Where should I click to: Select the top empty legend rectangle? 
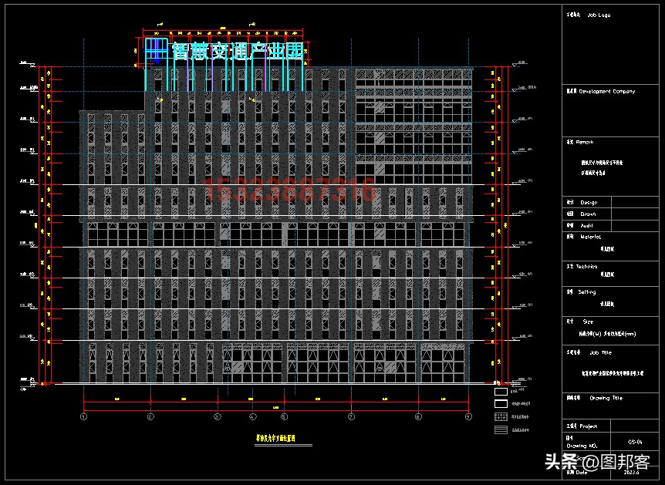501,391
